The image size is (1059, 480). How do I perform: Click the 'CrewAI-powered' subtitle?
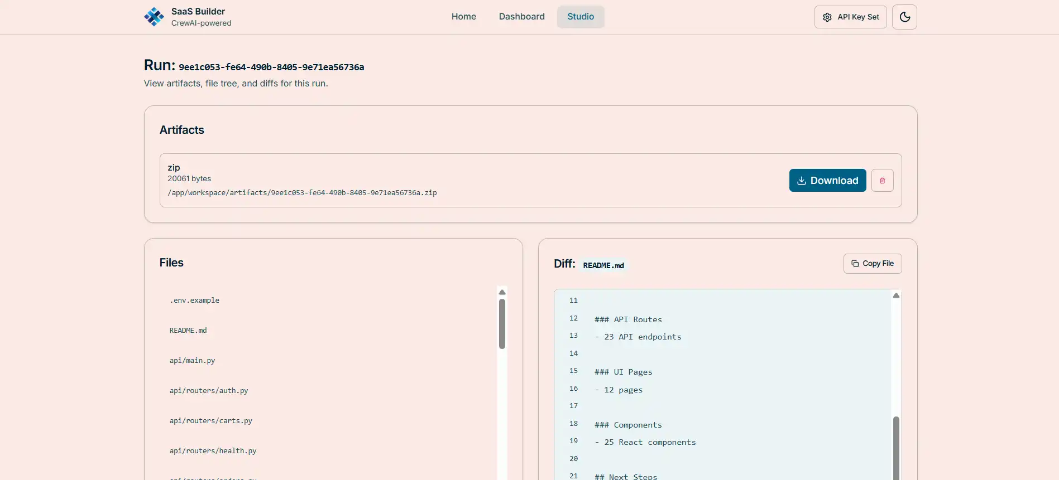point(201,23)
